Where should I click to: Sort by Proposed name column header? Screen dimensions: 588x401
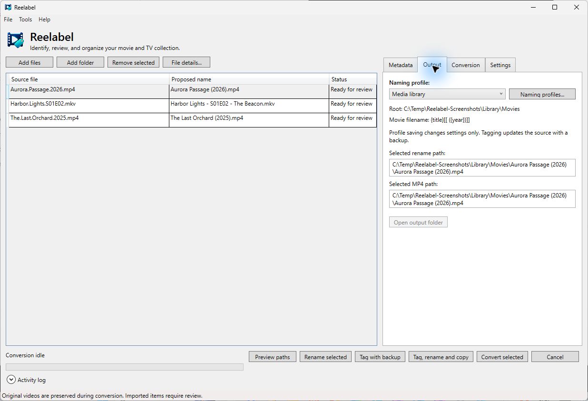point(249,79)
